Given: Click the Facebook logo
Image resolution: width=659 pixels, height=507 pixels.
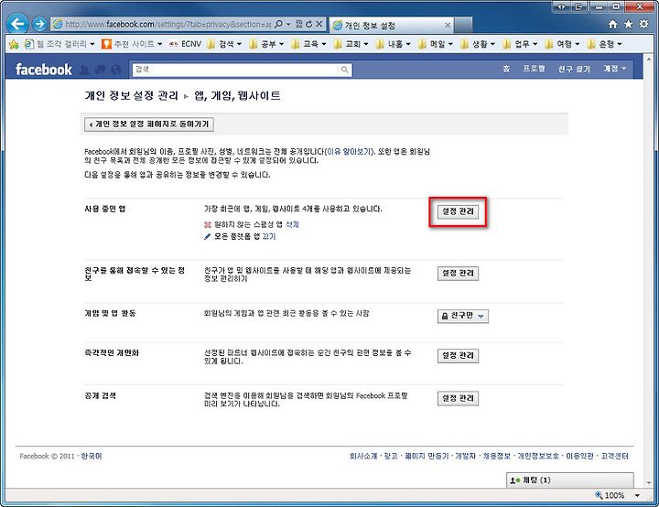Looking at the screenshot, I should 43,70.
